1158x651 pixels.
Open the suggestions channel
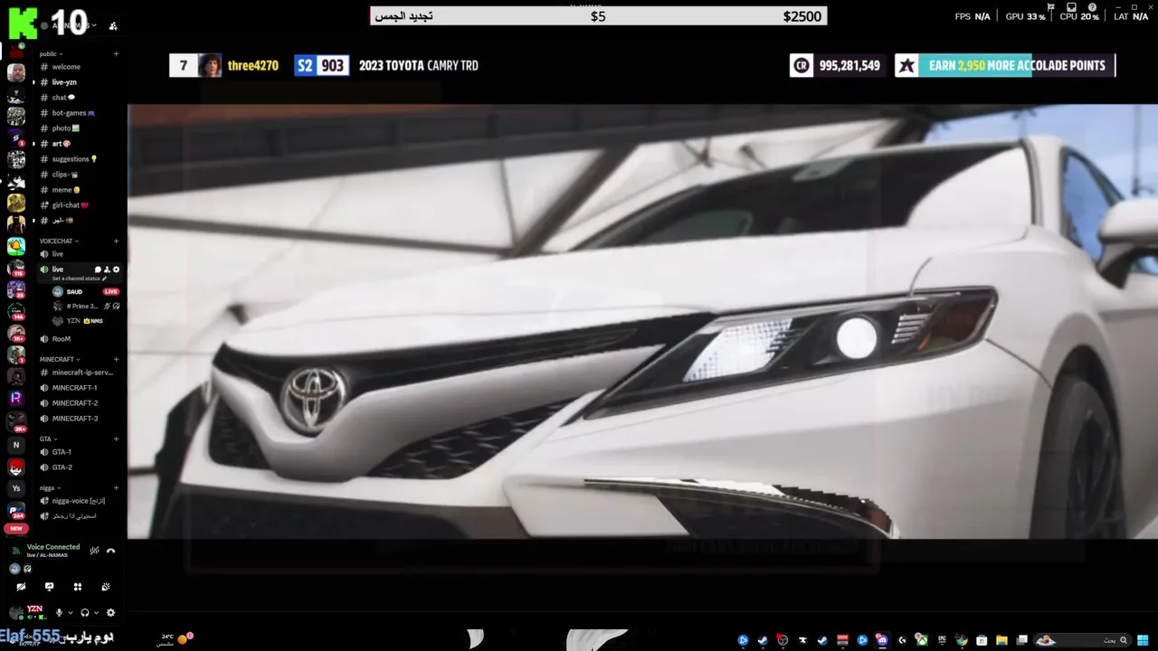tap(74, 159)
